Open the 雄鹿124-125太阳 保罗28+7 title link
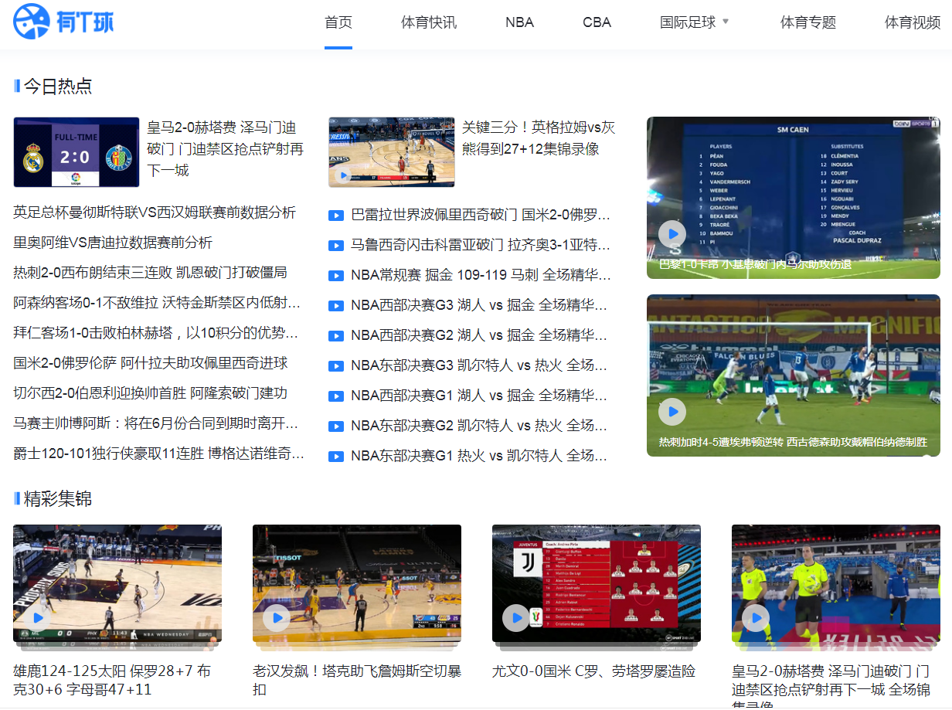The height and width of the screenshot is (710, 952). (x=113, y=681)
